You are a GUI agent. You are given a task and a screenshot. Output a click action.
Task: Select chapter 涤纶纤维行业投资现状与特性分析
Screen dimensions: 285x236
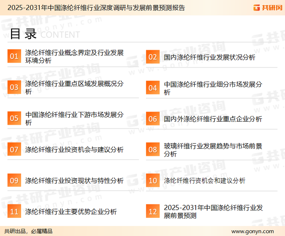[74, 181]
